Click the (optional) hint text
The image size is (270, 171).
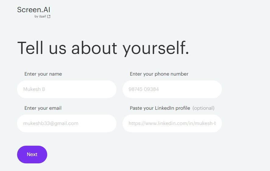(x=203, y=108)
